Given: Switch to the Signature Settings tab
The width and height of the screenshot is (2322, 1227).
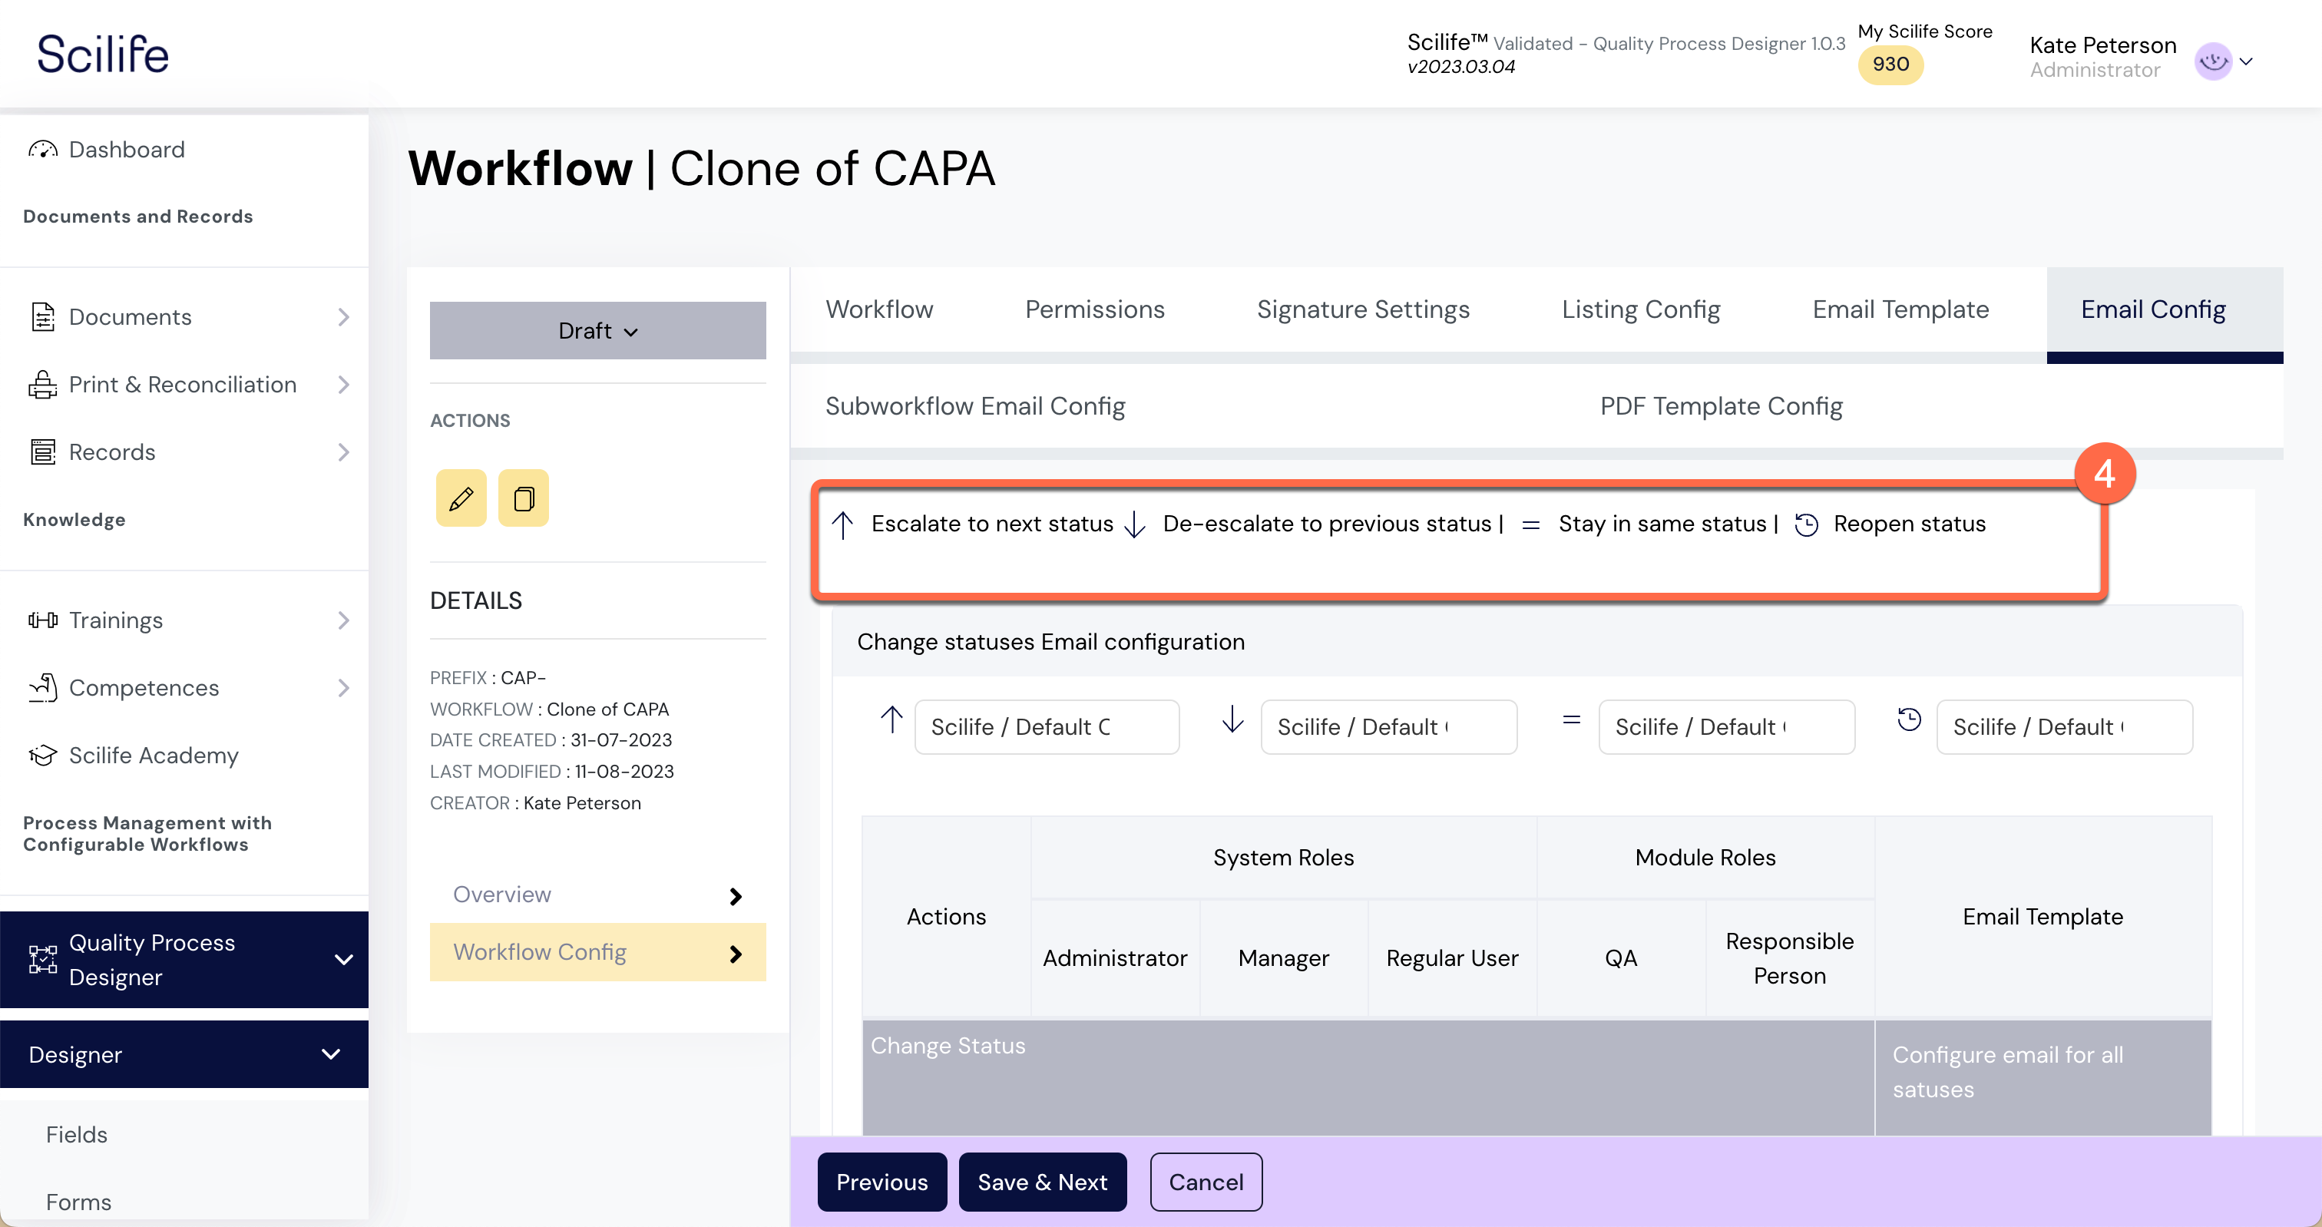Looking at the screenshot, I should [x=1362, y=309].
